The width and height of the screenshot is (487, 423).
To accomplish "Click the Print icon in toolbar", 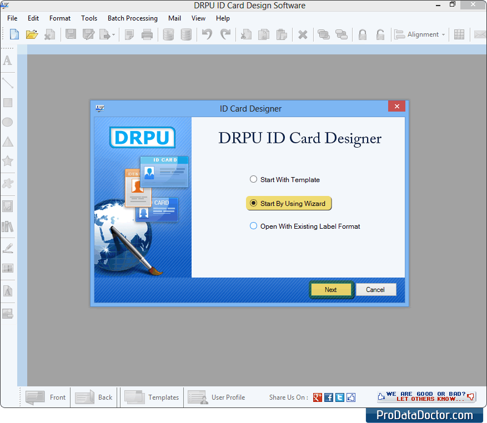I will click(x=147, y=34).
